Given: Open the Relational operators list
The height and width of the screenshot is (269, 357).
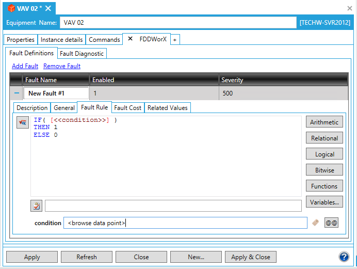Looking at the screenshot, I should (324, 138).
